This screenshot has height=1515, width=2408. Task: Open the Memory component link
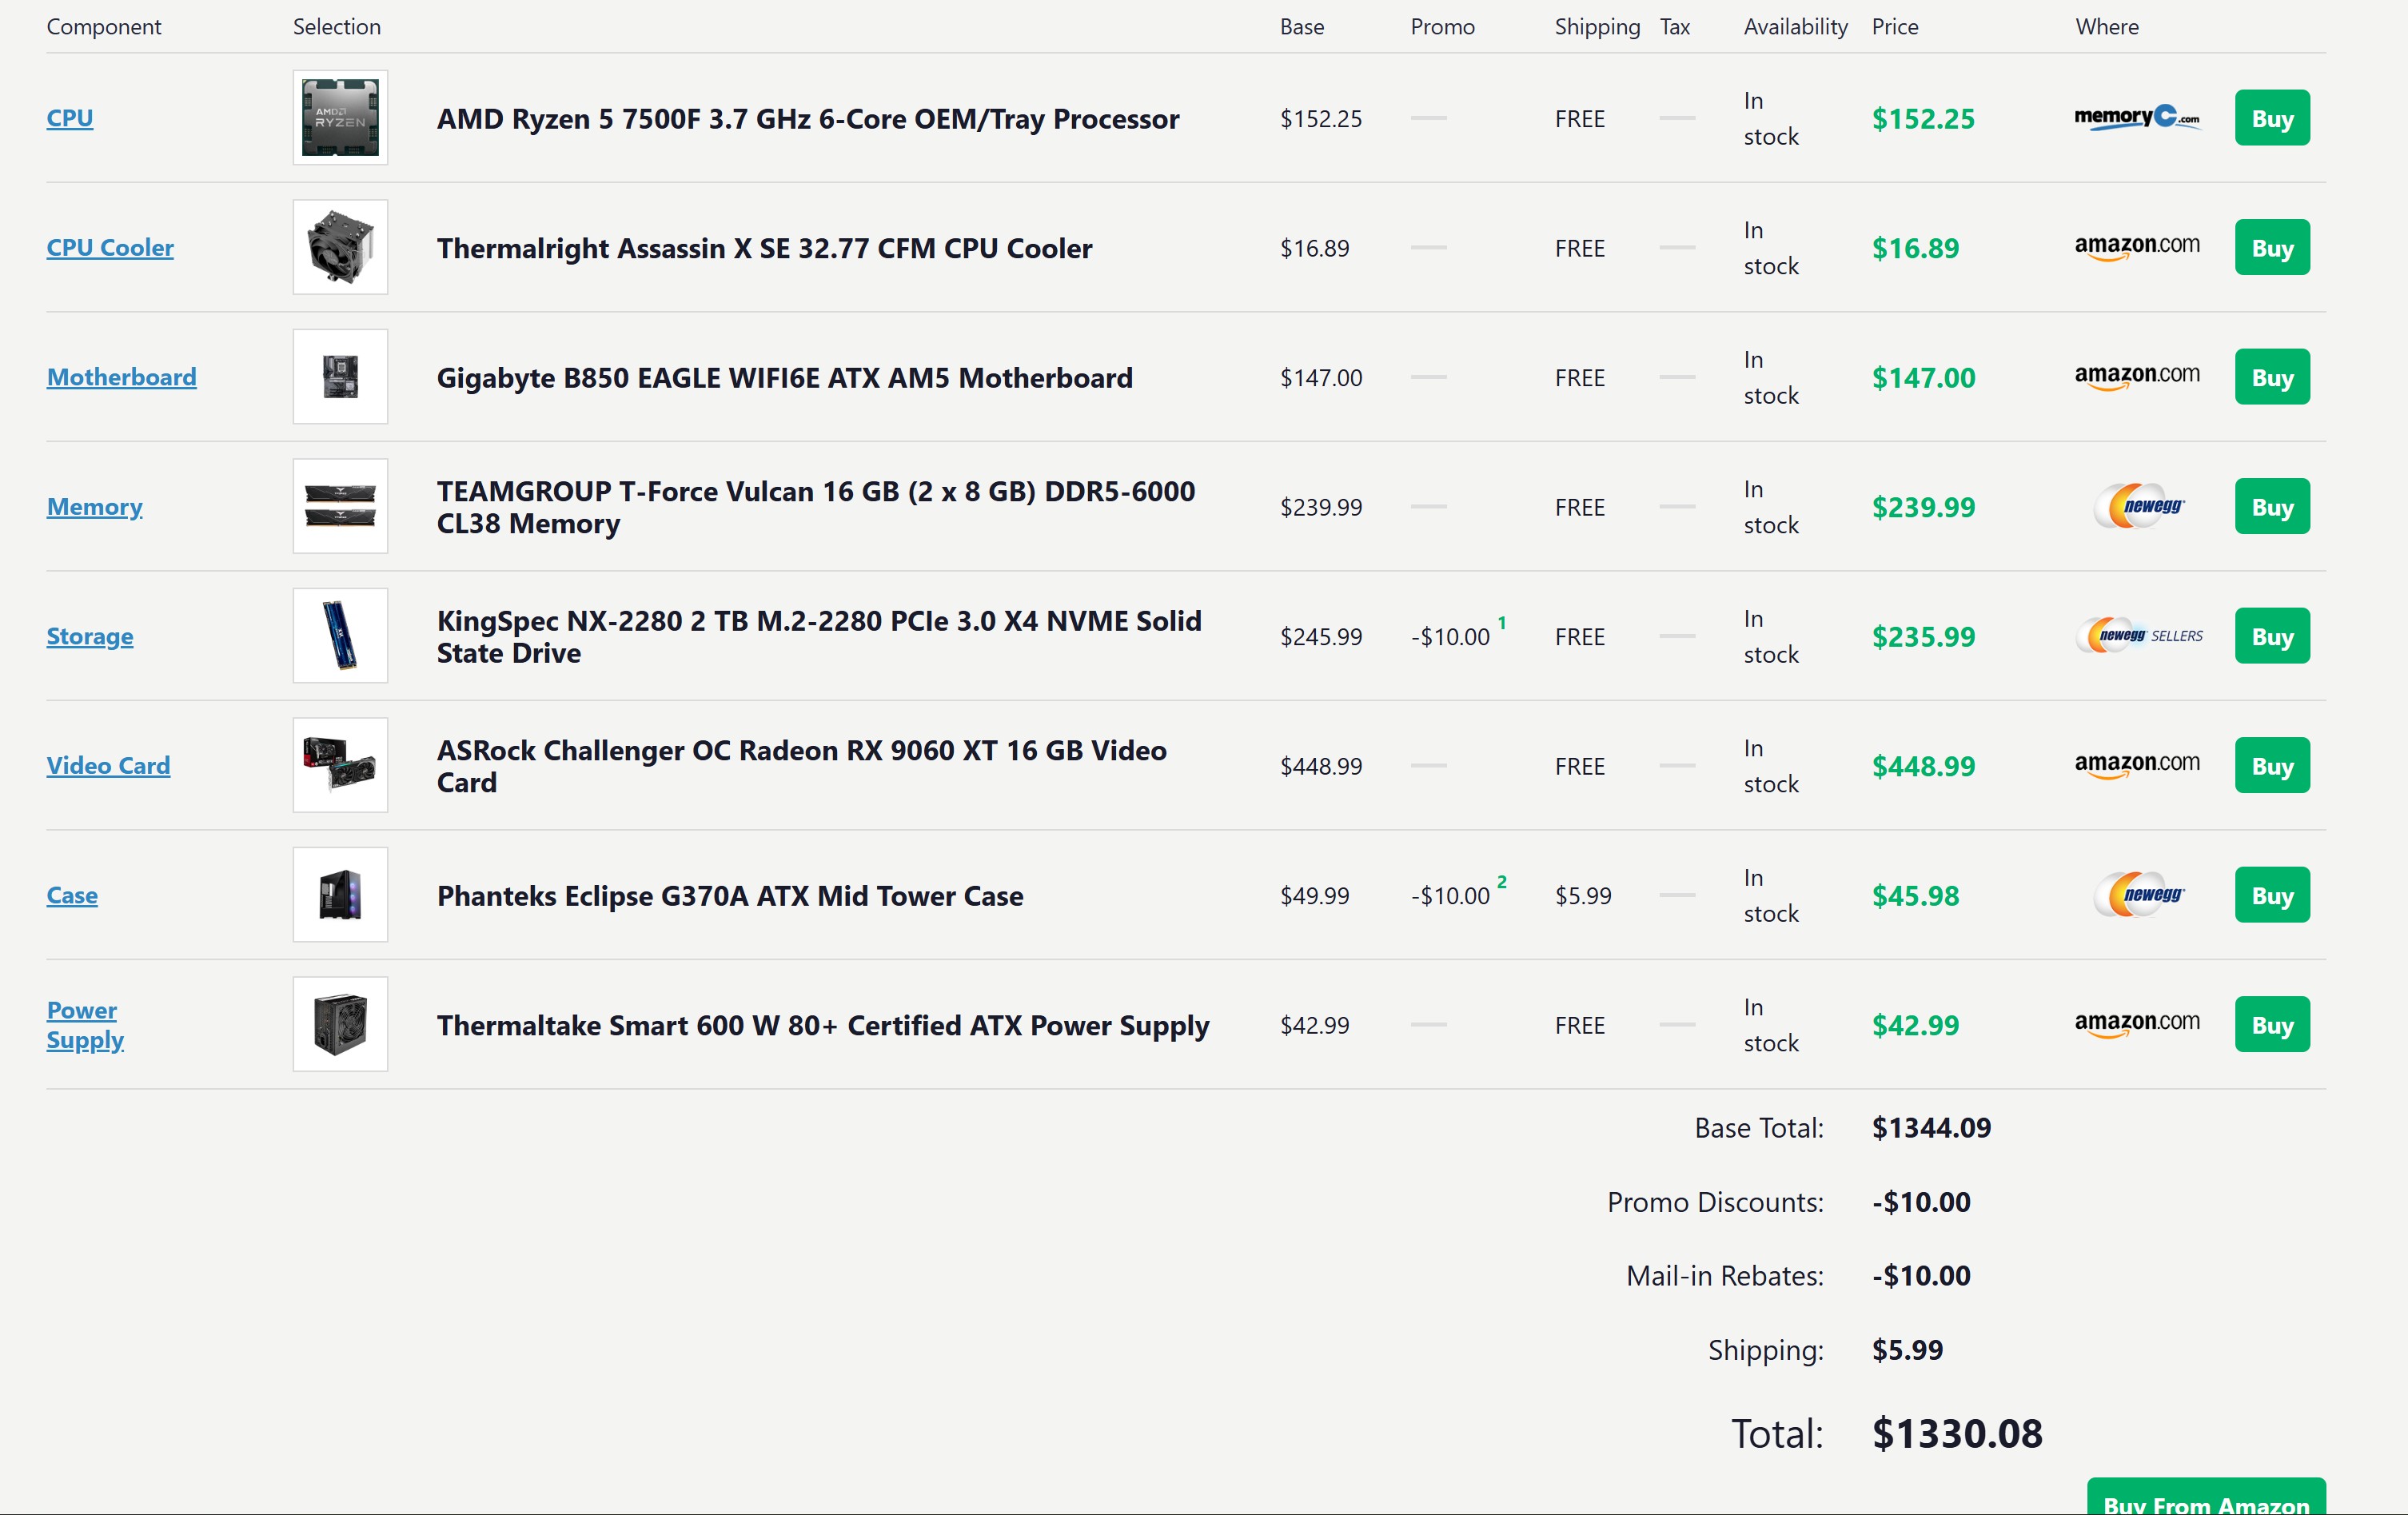point(95,507)
